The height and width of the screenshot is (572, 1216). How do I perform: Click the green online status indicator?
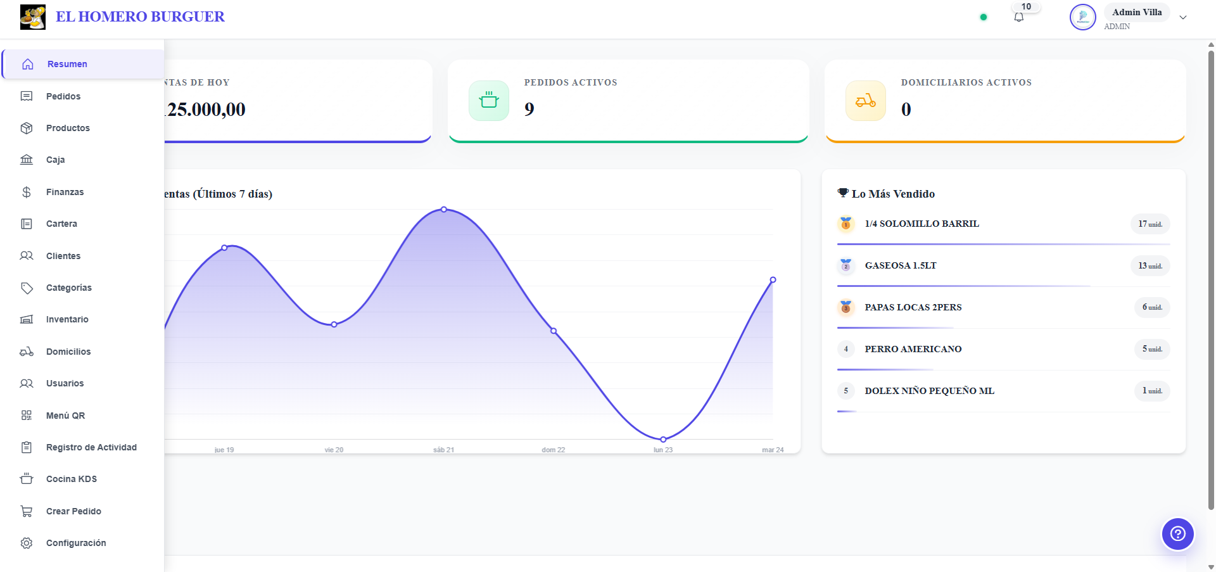point(984,17)
